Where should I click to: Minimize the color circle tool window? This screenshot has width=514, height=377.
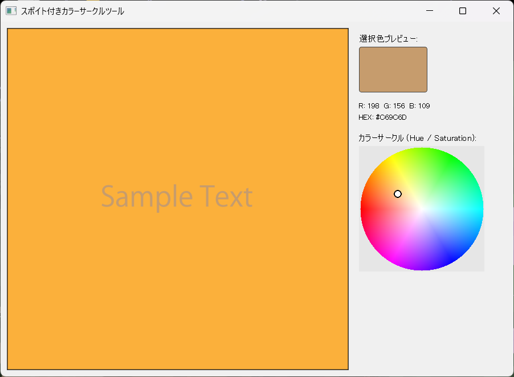pyautogui.click(x=430, y=11)
